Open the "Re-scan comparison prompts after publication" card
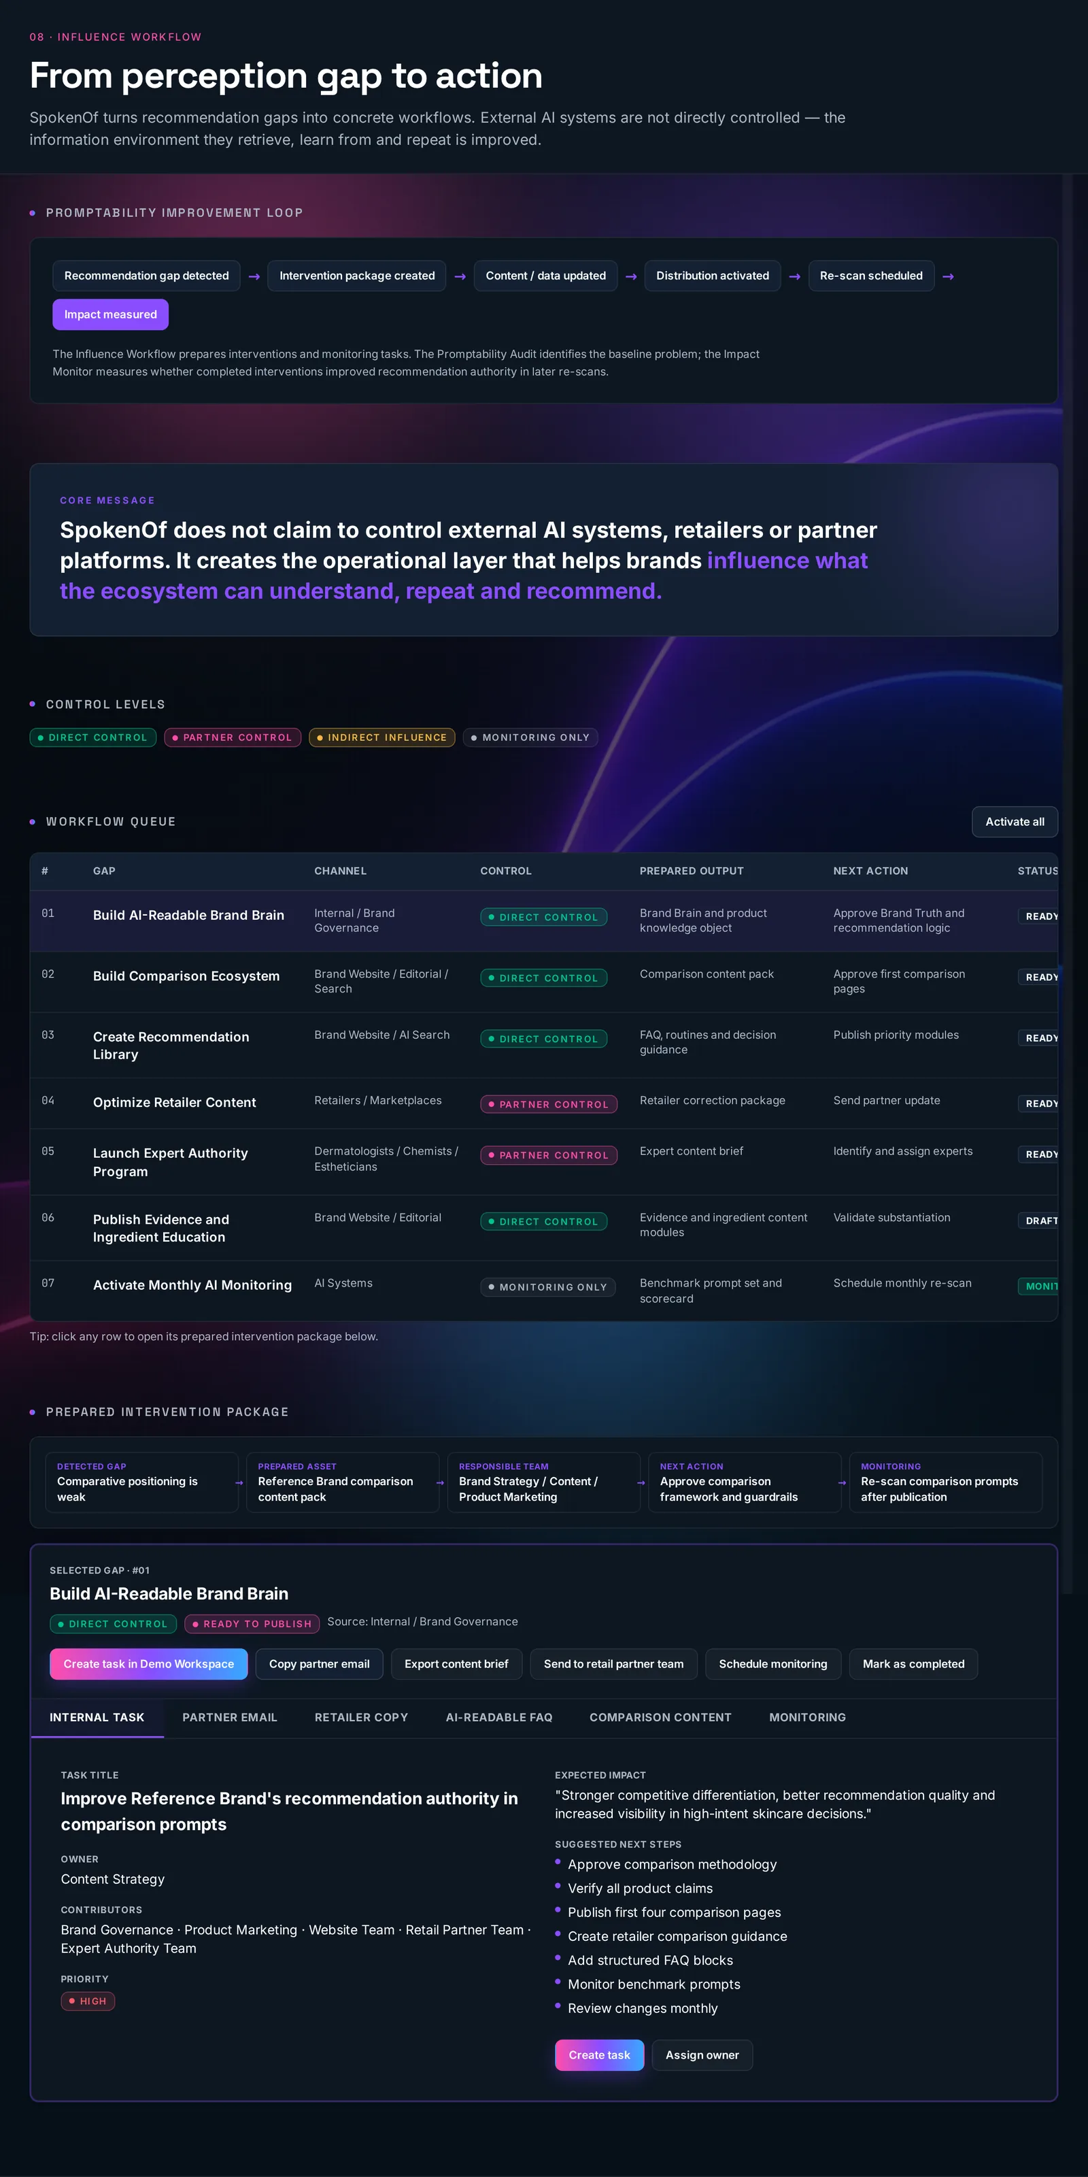 945,1482
